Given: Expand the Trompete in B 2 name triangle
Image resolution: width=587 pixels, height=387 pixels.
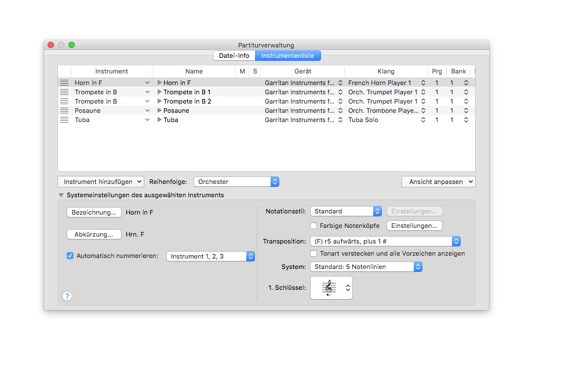Looking at the screenshot, I should coord(159,101).
